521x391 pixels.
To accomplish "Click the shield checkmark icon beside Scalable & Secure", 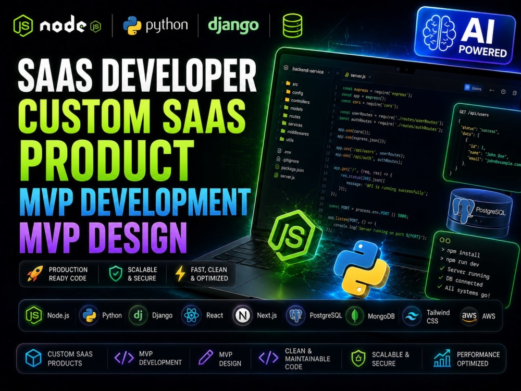I will (x=116, y=274).
